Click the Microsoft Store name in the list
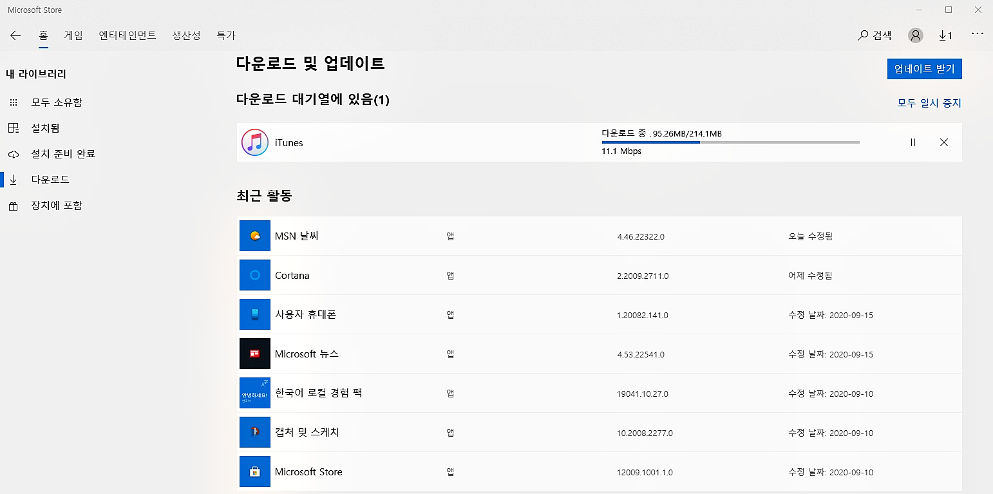This screenshot has width=993, height=494. pyautogui.click(x=308, y=471)
